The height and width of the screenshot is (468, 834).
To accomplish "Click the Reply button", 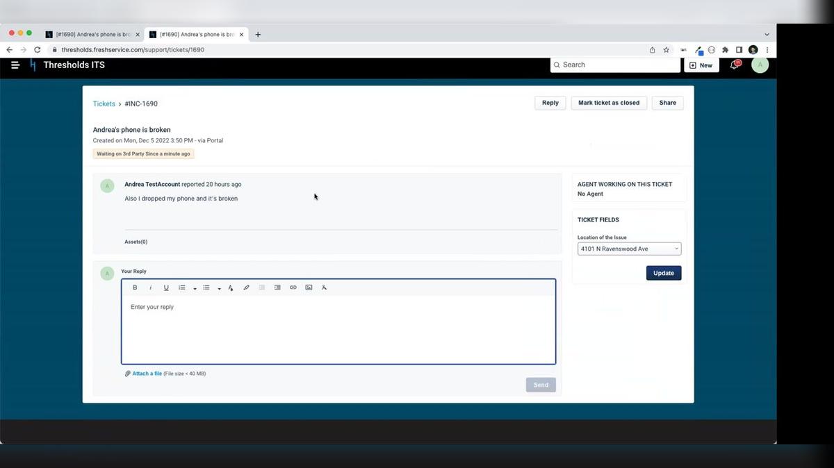I will point(550,103).
